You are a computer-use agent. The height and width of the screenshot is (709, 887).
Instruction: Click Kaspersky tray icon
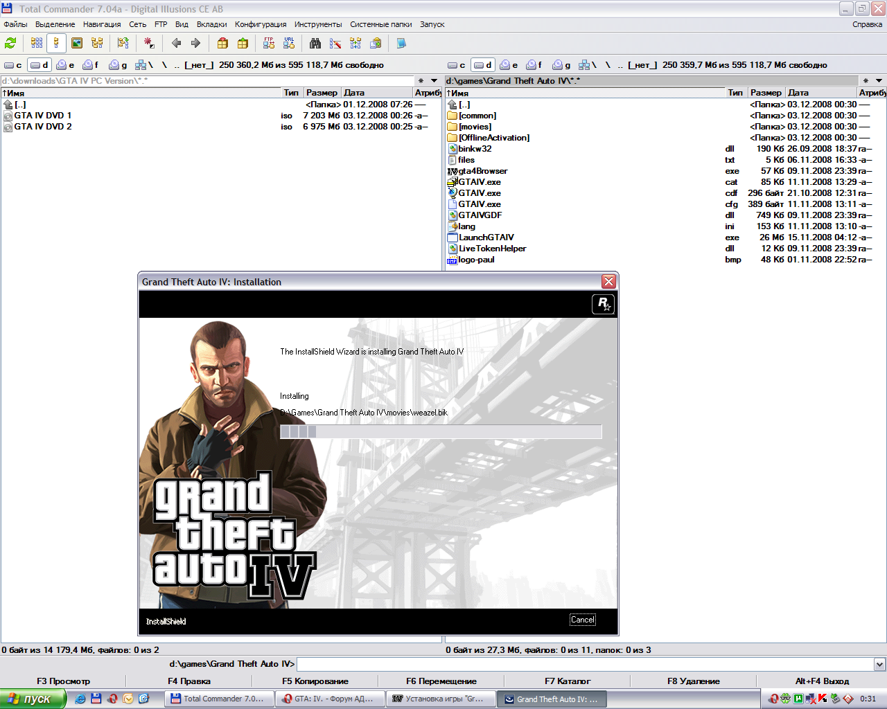pyautogui.click(x=823, y=699)
